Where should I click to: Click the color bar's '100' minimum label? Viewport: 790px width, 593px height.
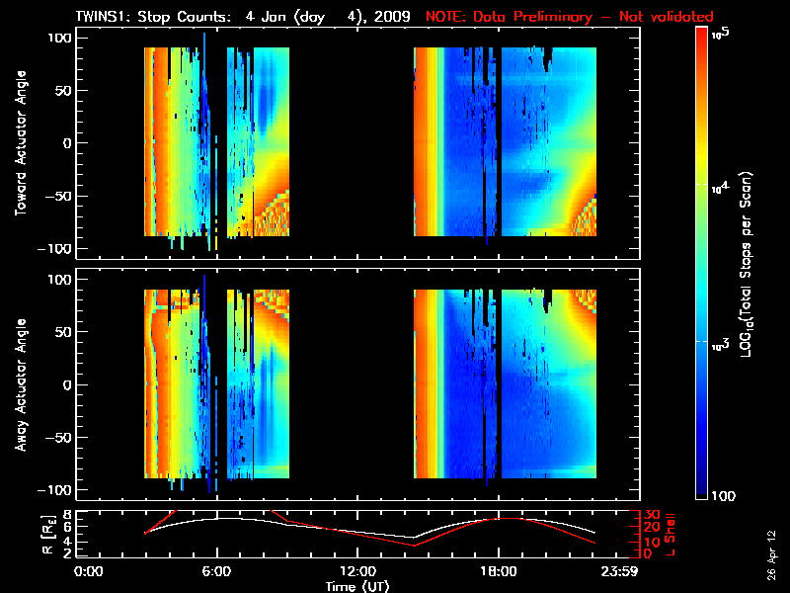click(723, 496)
